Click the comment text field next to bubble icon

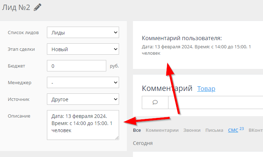215,102
